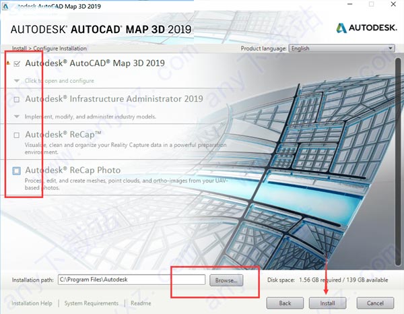Click the Install breadcrumb at top
Image resolution: width=404 pixels, height=314 pixels.
coord(19,49)
